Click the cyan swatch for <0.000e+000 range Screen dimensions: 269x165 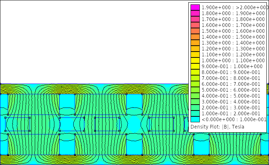[195, 119]
